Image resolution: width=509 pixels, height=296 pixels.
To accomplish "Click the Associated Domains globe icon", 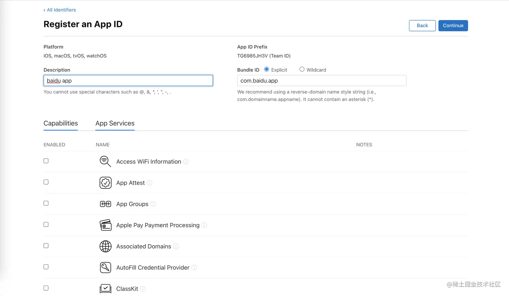I will click(x=105, y=246).
